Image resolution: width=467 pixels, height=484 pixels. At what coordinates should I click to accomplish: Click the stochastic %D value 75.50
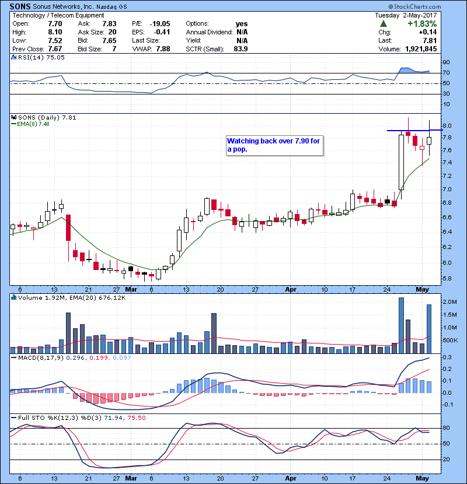tap(136, 418)
